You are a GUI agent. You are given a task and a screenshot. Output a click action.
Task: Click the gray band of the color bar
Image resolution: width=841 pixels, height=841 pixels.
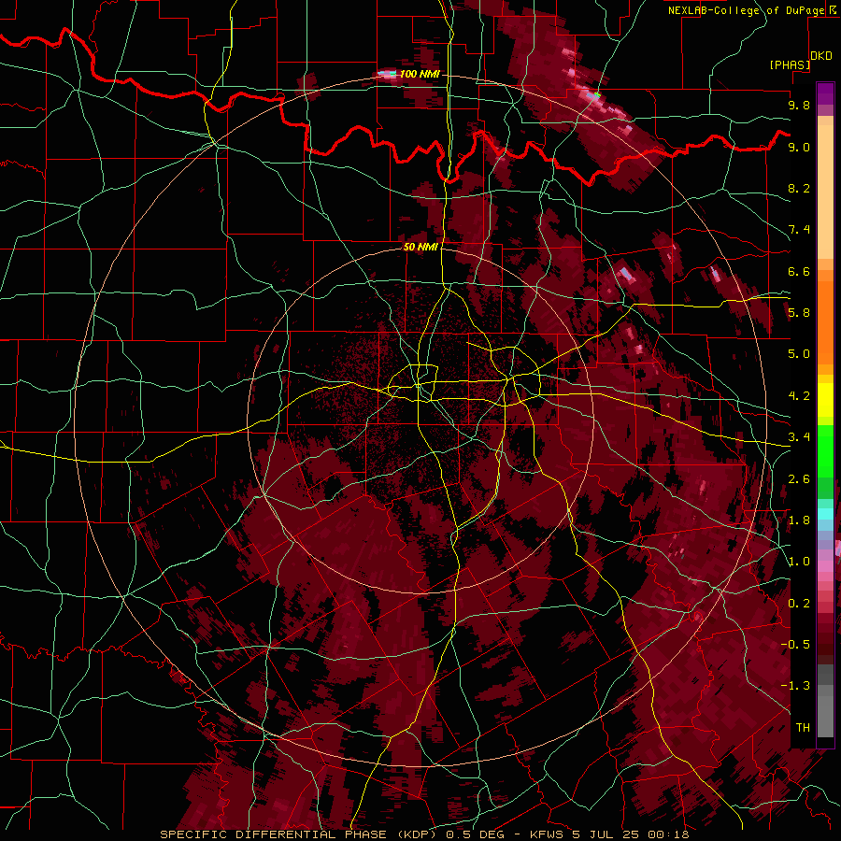coord(825,703)
